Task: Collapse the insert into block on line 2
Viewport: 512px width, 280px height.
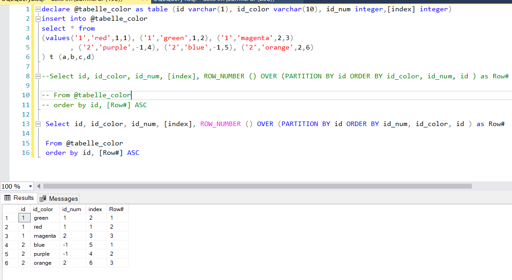Action: [x=38, y=19]
